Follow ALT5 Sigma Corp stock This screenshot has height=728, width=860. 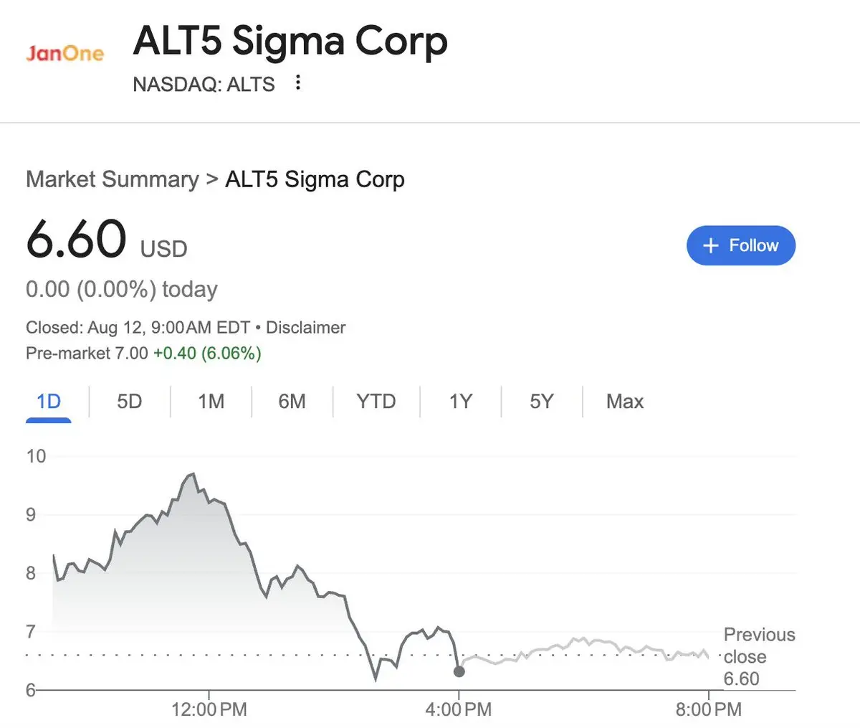[x=741, y=245]
